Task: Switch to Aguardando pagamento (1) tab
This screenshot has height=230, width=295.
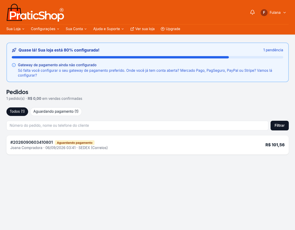Action: [56, 112]
